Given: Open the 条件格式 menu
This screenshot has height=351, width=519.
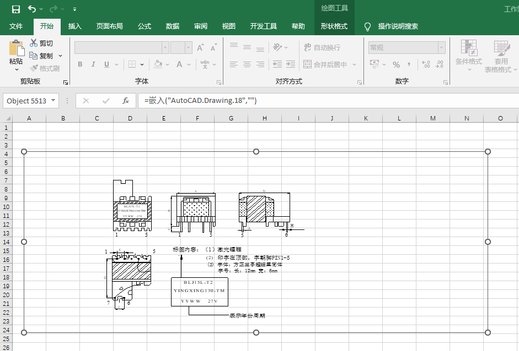Looking at the screenshot, I should [x=468, y=56].
